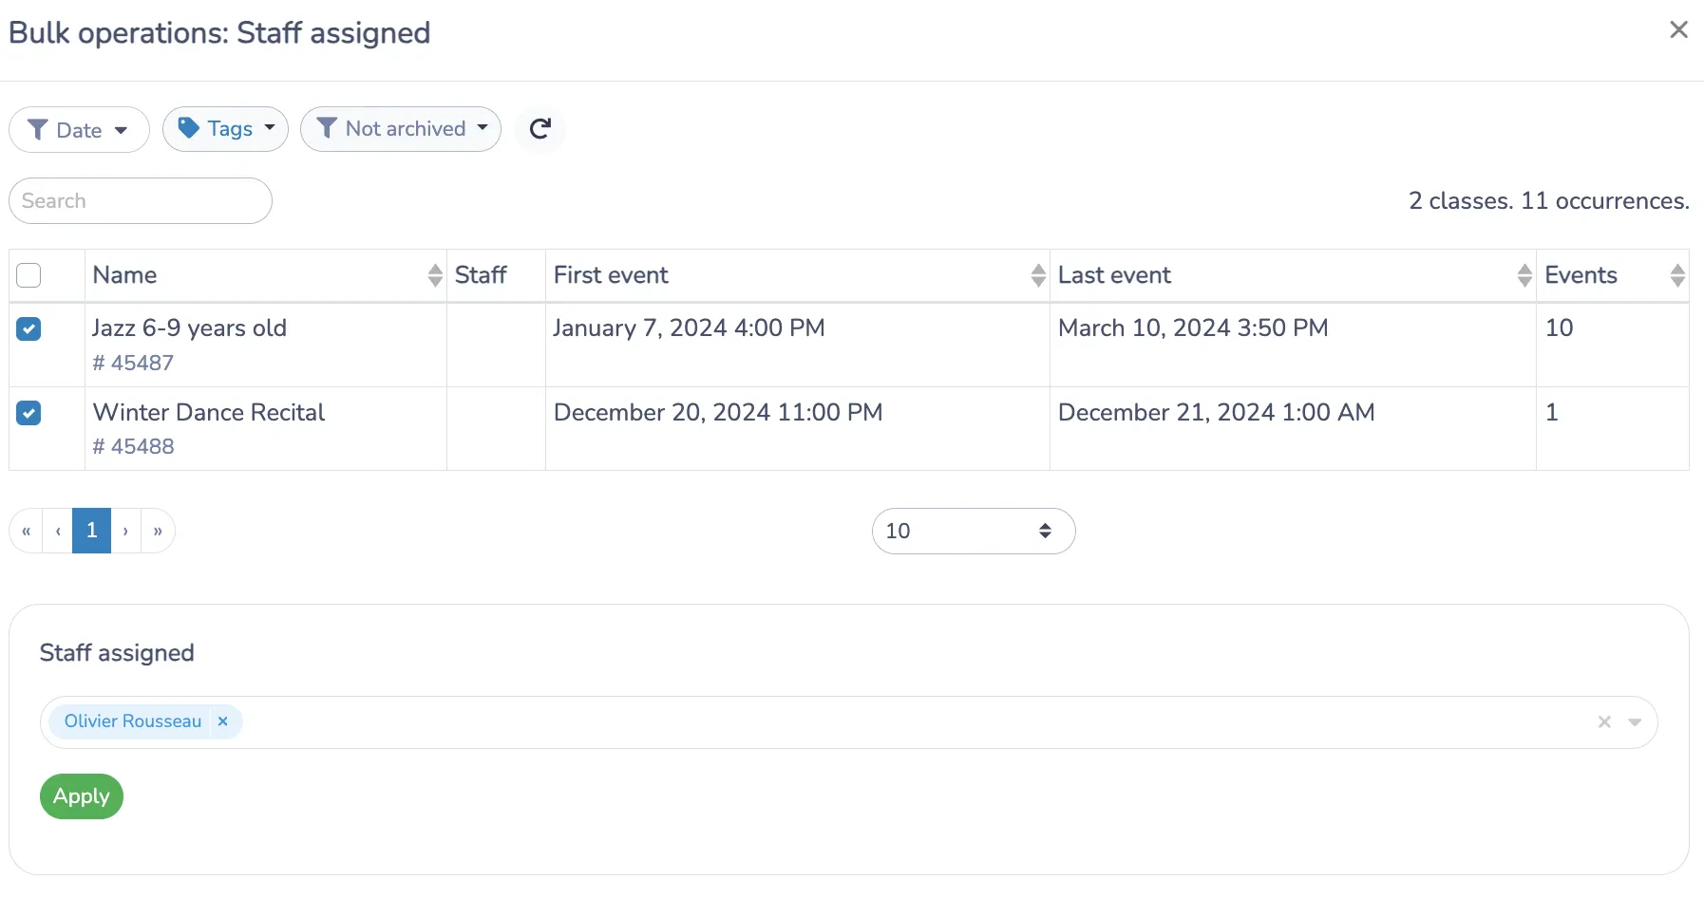Click class ID # 45488

(133, 446)
